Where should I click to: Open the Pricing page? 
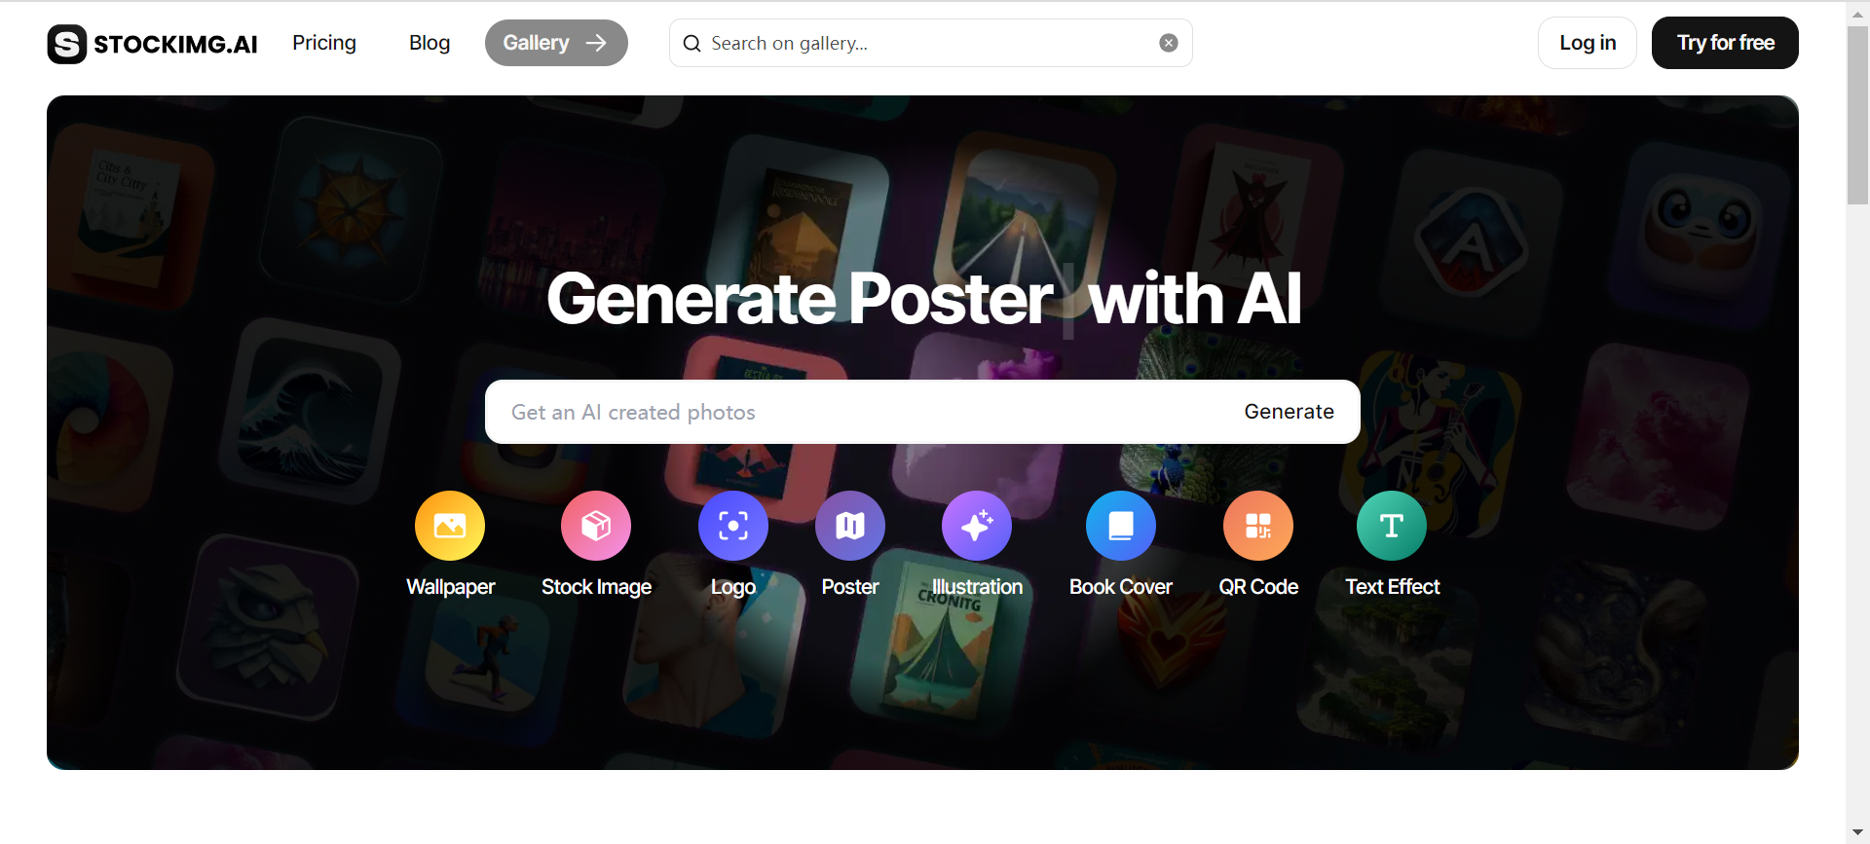[324, 43]
